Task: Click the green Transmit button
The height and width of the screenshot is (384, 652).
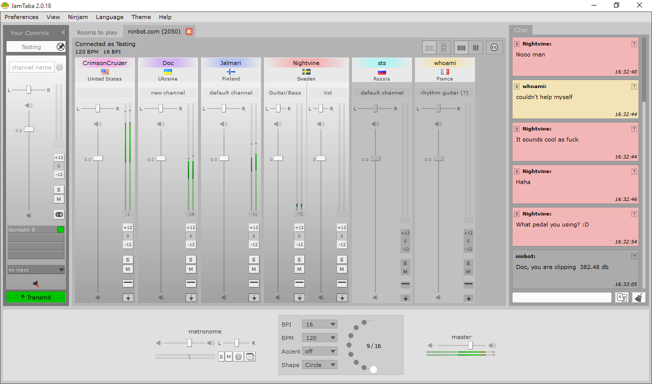Action: tap(36, 297)
